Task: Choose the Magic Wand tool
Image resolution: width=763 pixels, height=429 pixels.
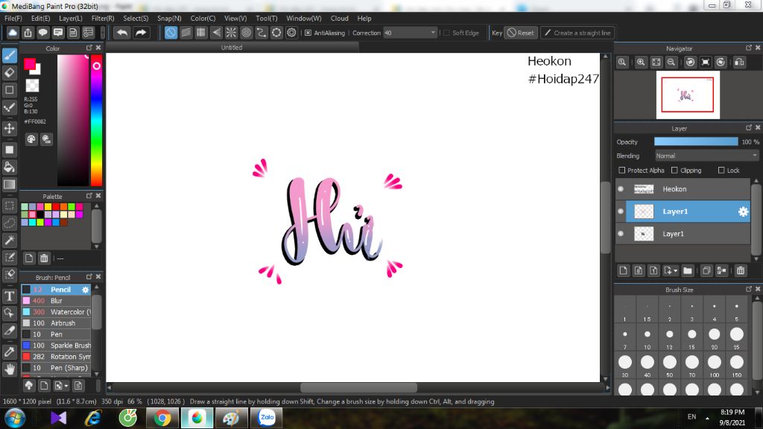Action: 9,240
